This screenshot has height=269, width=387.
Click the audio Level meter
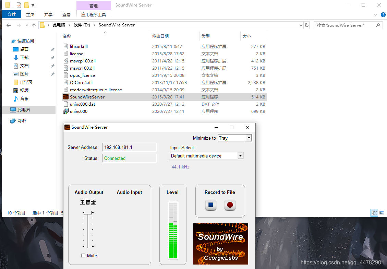coord(173,231)
